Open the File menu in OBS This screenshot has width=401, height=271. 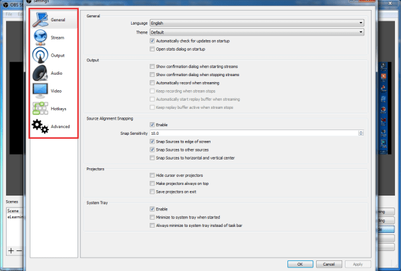[9, 14]
